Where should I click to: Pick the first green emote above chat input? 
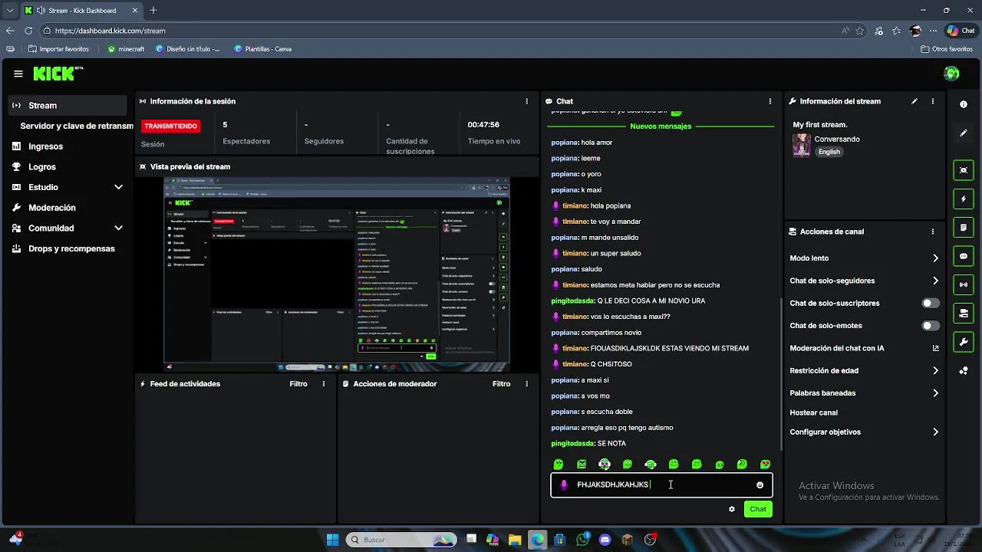point(559,464)
